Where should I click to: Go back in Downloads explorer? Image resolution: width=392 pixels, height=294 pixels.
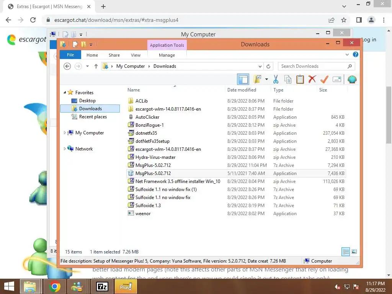[x=67, y=66]
